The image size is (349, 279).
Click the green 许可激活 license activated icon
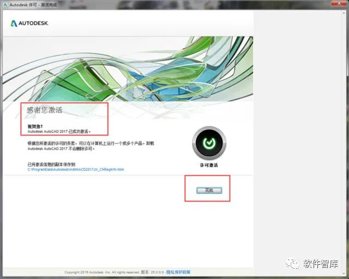[209, 143]
